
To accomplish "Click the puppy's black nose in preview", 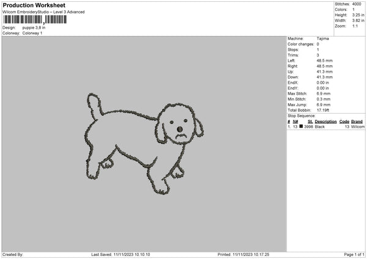I will point(179,129).
